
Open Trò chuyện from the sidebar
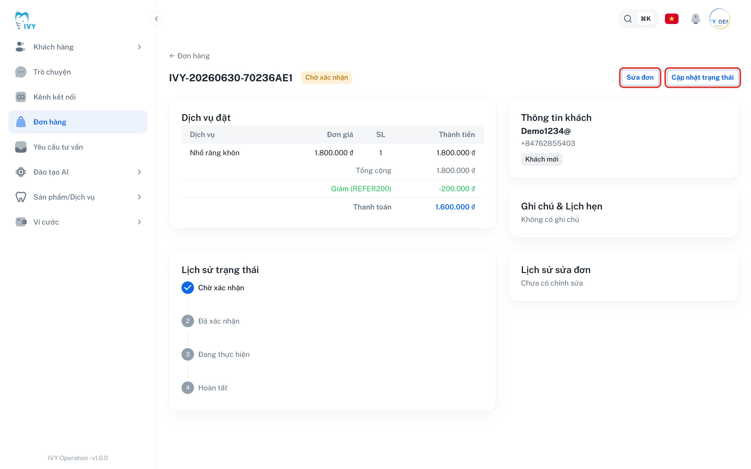[78, 72]
